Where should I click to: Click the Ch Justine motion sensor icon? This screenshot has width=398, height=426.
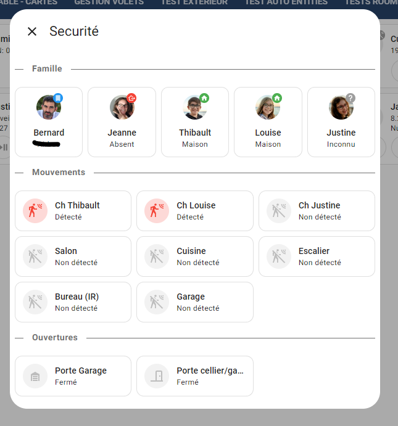(x=279, y=211)
